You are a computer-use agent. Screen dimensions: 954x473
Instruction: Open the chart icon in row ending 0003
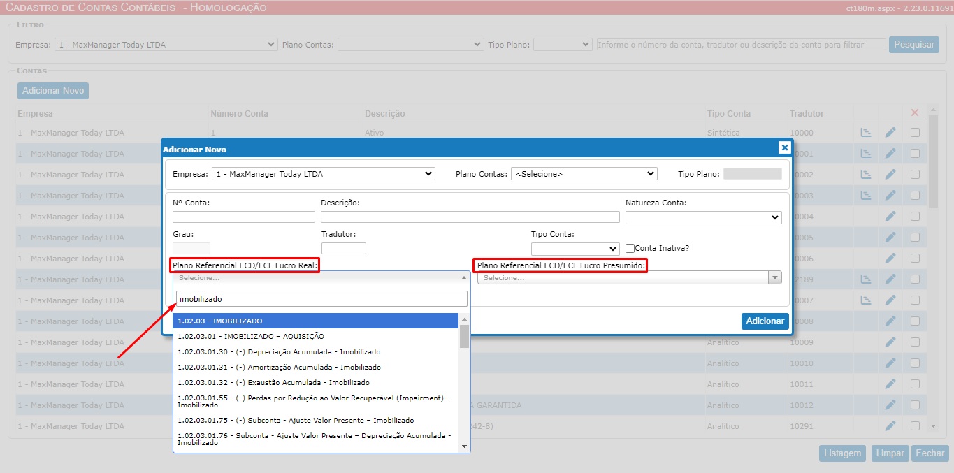tap(865, 196)
